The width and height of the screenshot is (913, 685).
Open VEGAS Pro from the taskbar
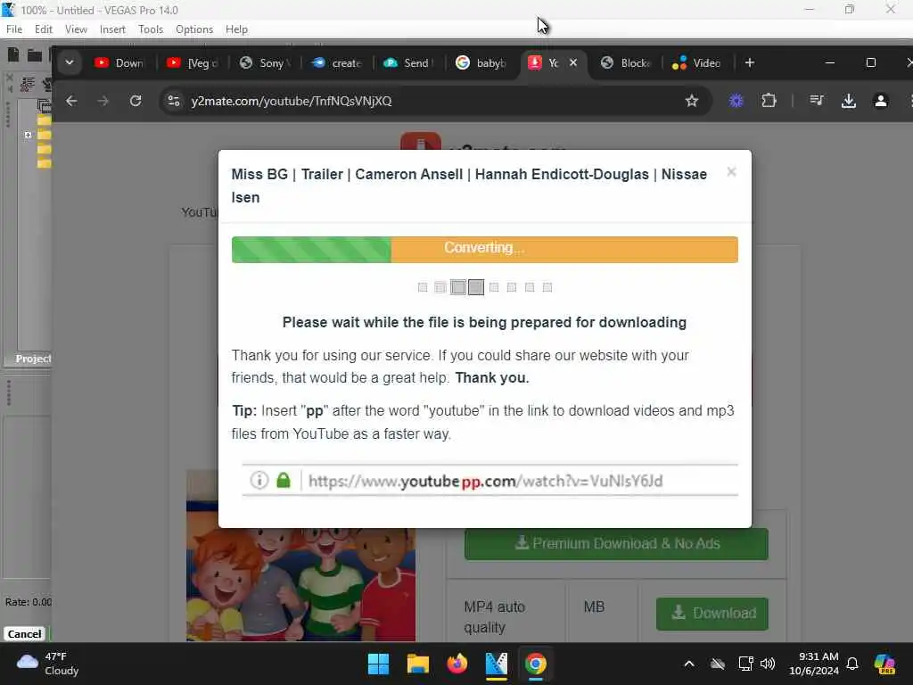point(496,664)
